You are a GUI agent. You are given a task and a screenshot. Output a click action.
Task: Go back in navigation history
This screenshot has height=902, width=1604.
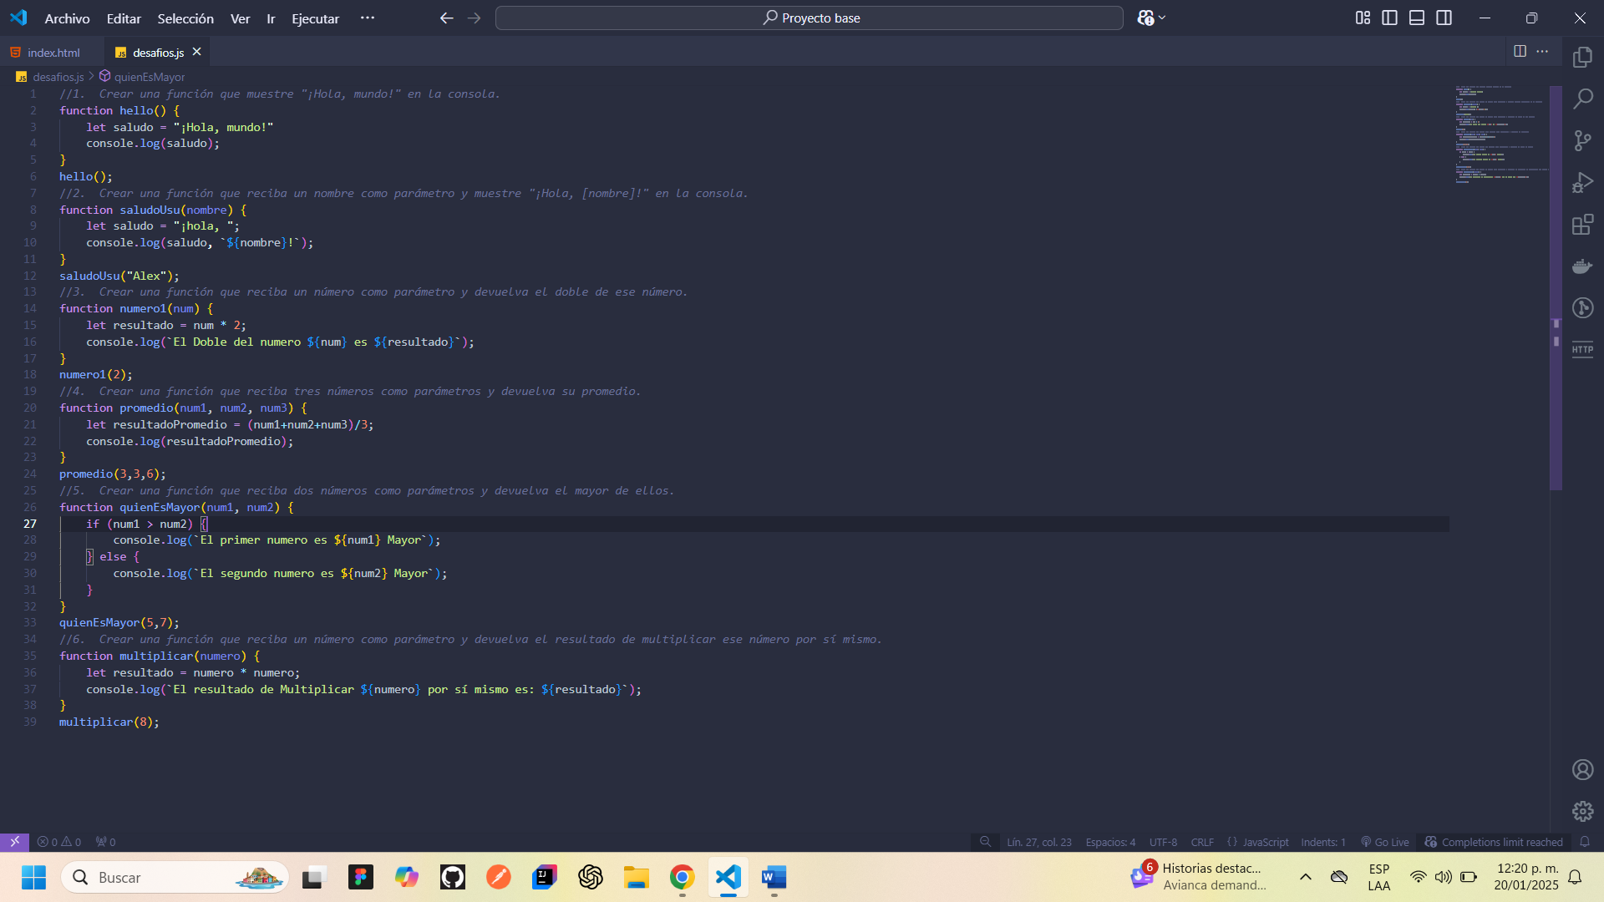[447, 18]
